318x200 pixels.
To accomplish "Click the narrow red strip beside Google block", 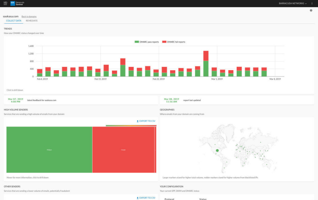I will coord(155,149).
